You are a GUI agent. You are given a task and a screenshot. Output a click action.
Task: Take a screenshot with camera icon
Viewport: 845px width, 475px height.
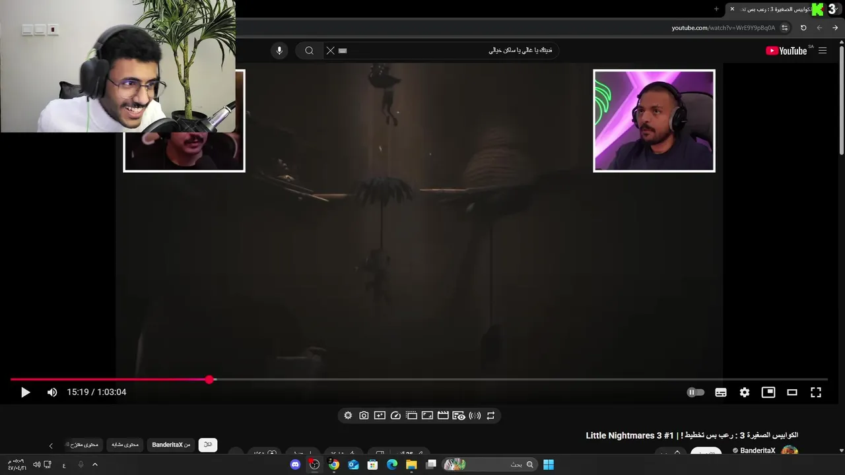click(x=364, y=416)
